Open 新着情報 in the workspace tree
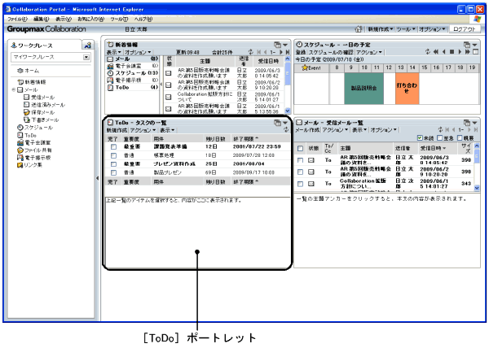The width and height of the screenshot is (489, 348). coord(32,82)
